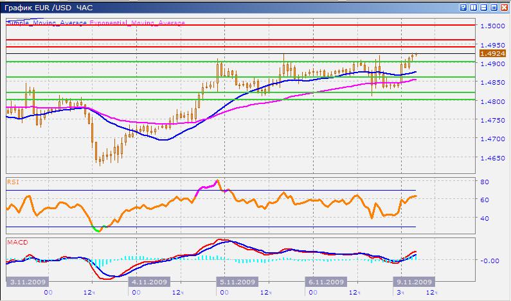This screenshot has width=511, height=301.
Task: Click the help question mark icon
Action: click(x=463, y=7)
